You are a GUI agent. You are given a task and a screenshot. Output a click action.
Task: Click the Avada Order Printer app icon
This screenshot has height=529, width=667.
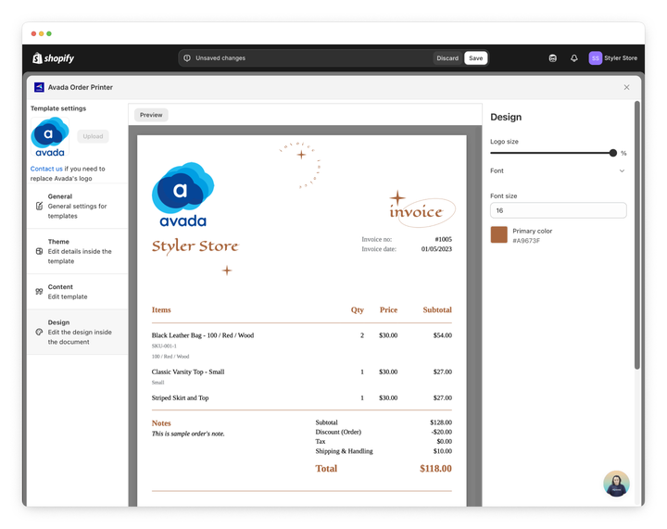(39, 87)
